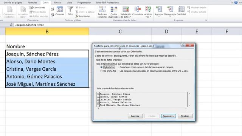
Task: Switch to the Fórmulas tab
Action: [x=33, y=3]
